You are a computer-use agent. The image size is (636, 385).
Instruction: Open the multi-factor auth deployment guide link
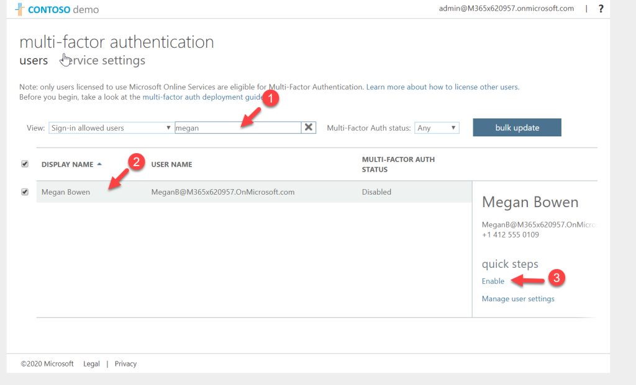click(200, 97)
